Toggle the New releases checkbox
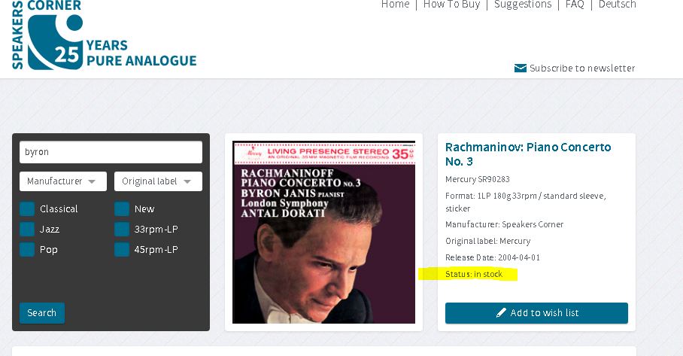This screenshot has height=356, width=683. tap(122, 208)
